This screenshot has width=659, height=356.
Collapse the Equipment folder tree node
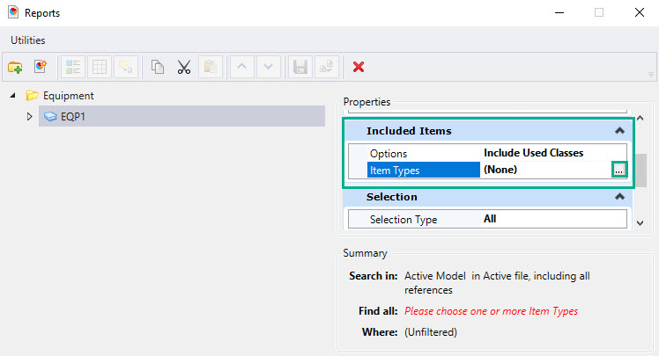click(x=13, y=96)
